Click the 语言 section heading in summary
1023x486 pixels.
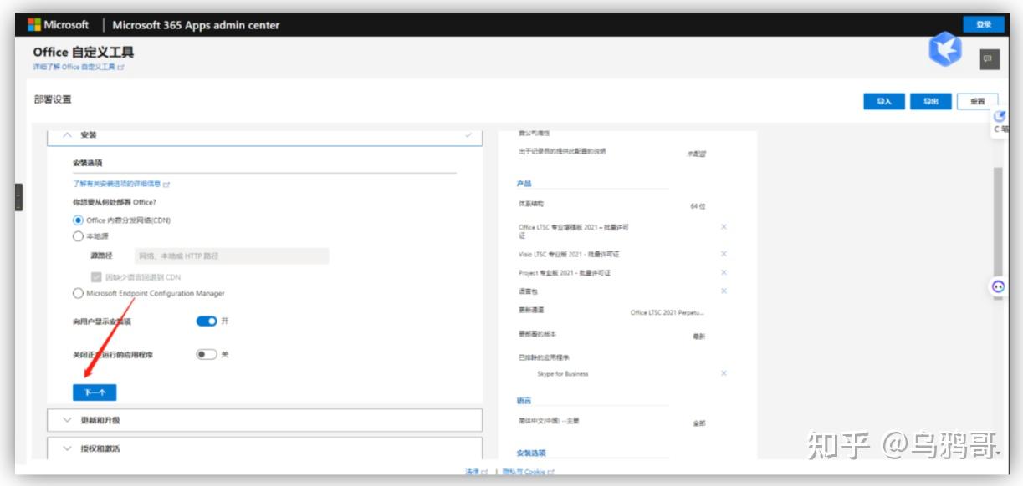coord(524,401)
